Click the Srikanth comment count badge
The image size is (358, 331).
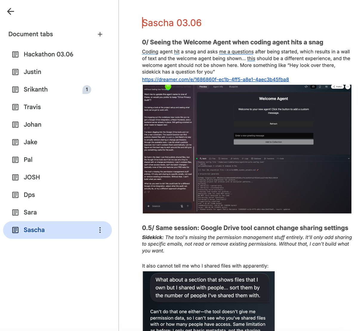tap(87, 90)
